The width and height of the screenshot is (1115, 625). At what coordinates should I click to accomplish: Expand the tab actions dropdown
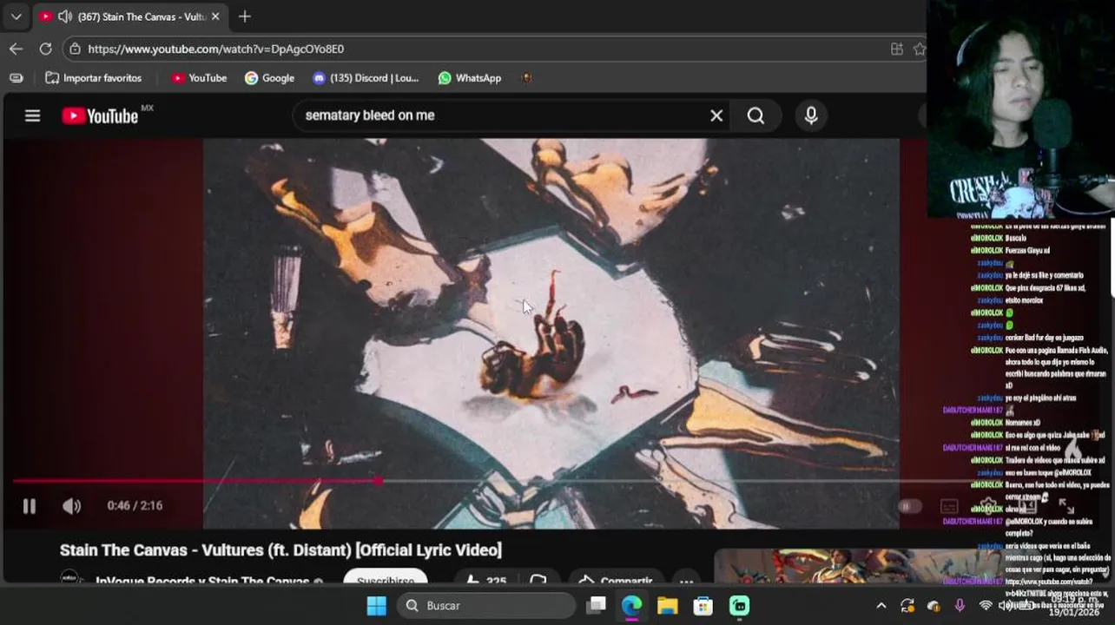[x=16, y=16]
